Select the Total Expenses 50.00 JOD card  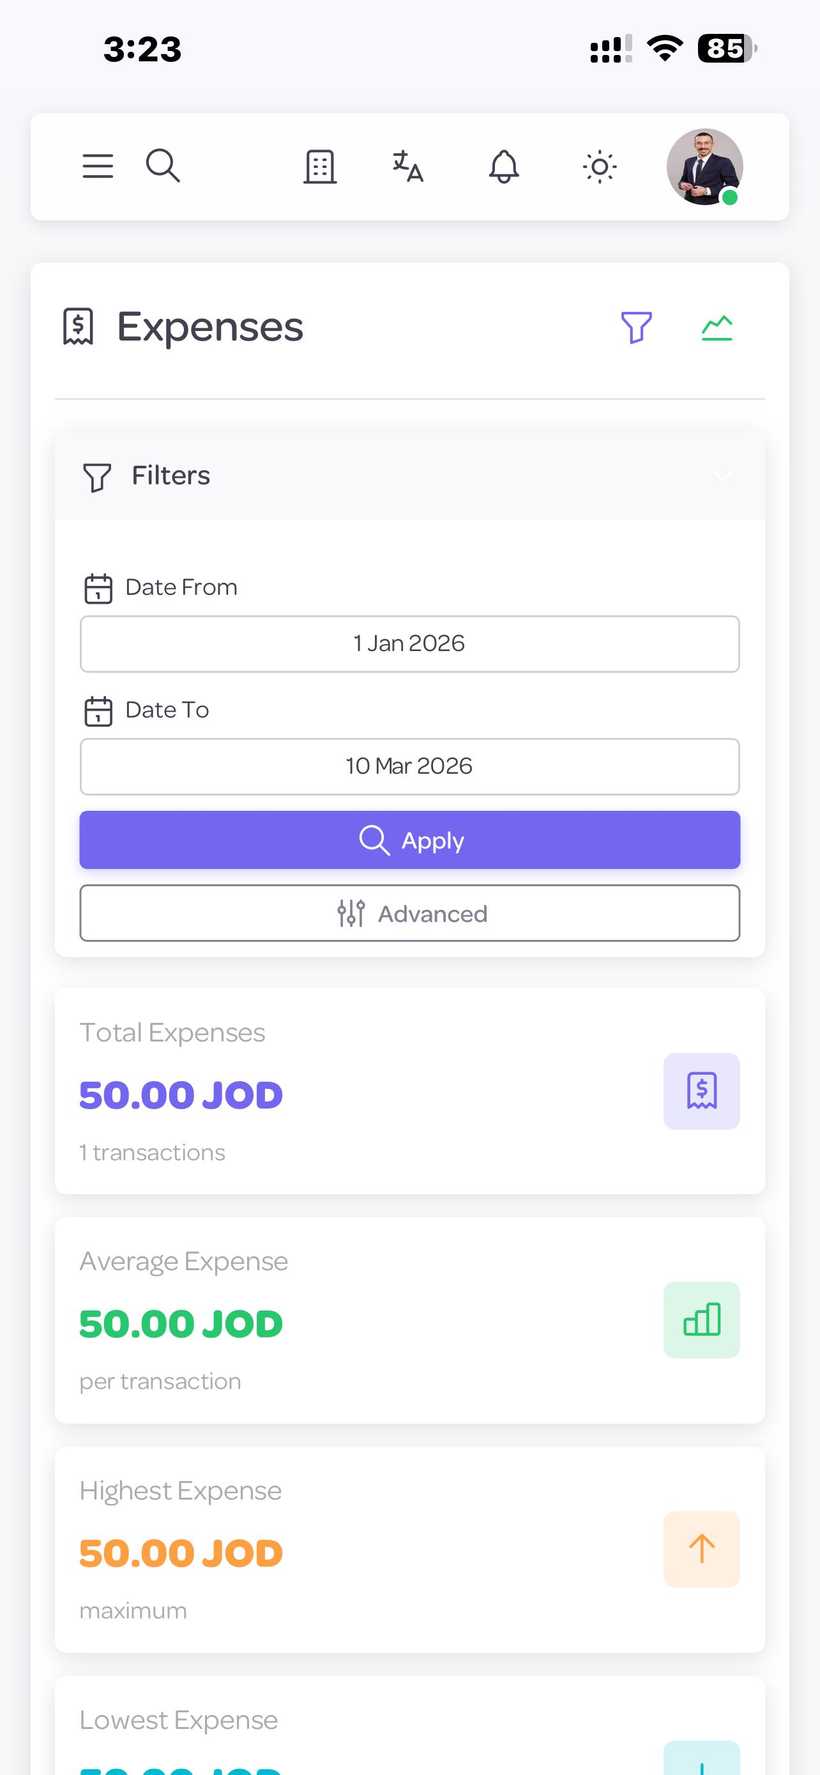(409, 1091)
